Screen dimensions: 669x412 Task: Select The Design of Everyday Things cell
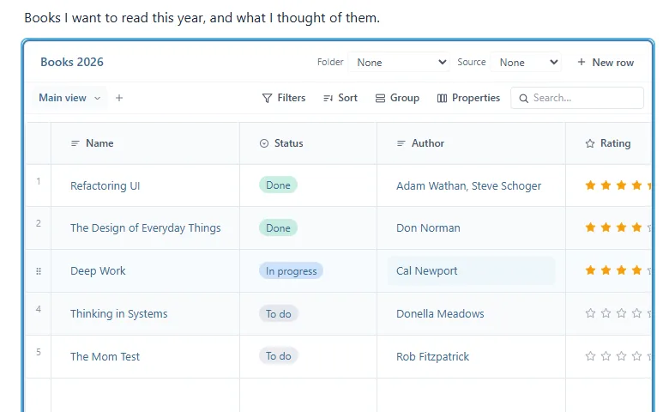pos(145,228)
